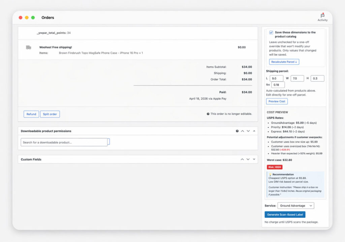Uncheck Save these dimensions to product catalog
This screenshot has height=242, width=345.
tap(271, 33)
